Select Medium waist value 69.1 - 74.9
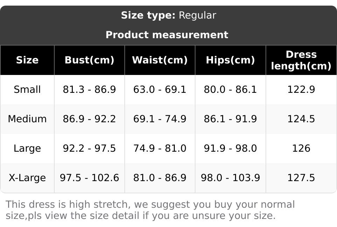The image size is (337, 227). (160, 119)
